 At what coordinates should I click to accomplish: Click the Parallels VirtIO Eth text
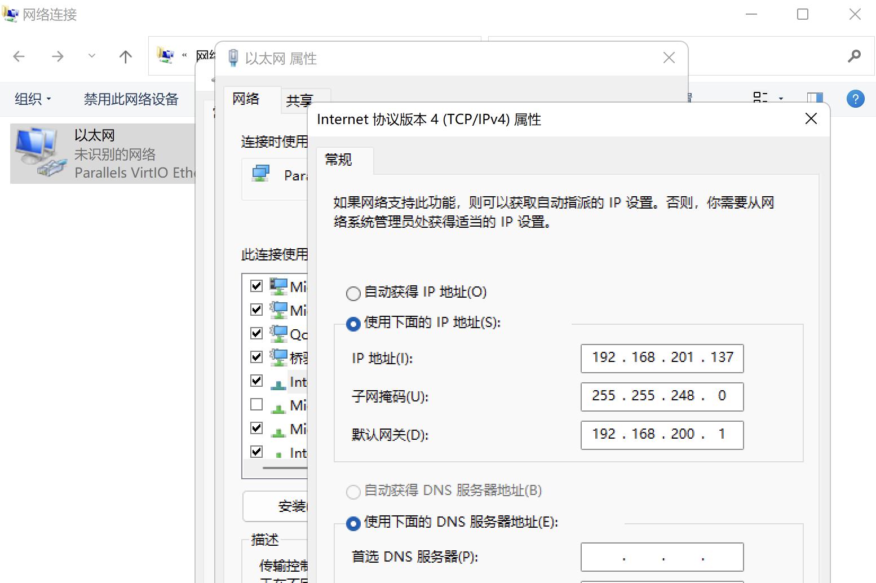tap(134, 173)
